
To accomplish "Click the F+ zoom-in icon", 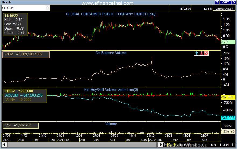I will click(170, 145).
